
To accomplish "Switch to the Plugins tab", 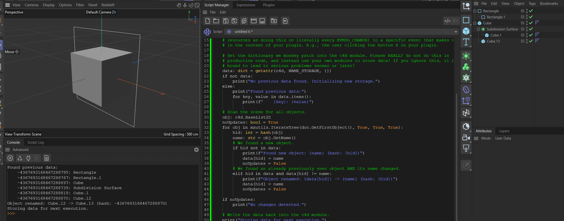I will coord(269,5).
